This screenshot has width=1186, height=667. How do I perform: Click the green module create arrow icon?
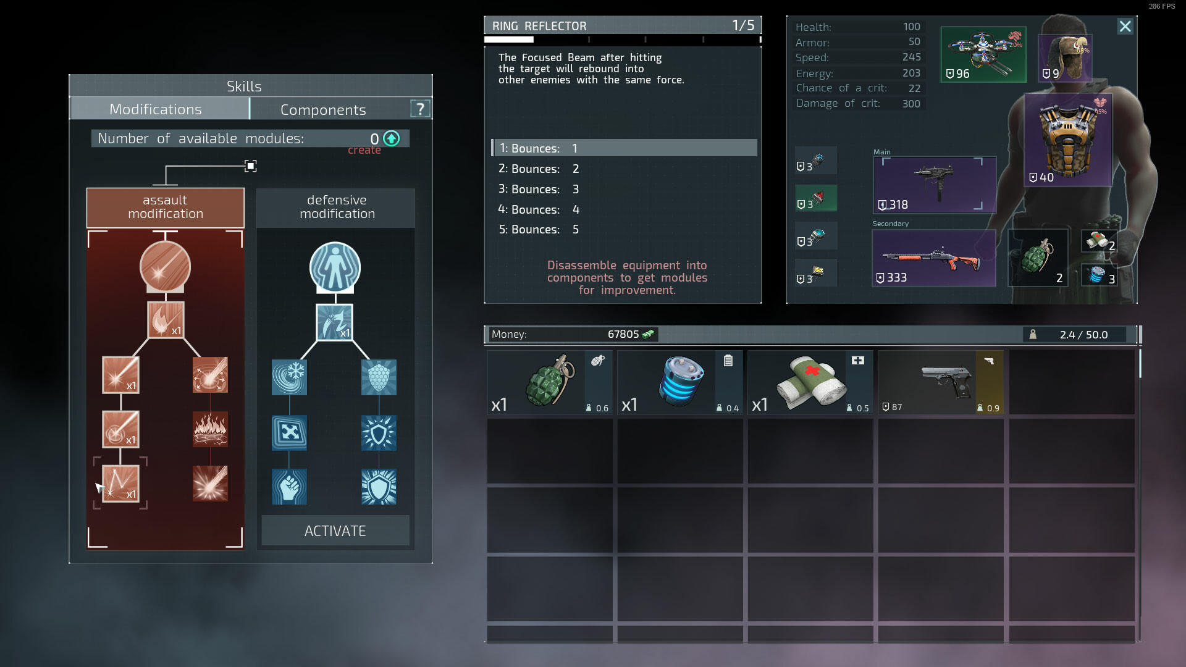390,139
